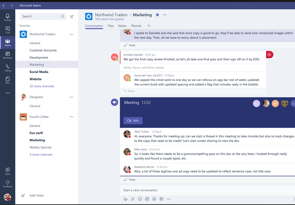Click the Designers team avatar
The image size is (295, 205).
point(23,97)
